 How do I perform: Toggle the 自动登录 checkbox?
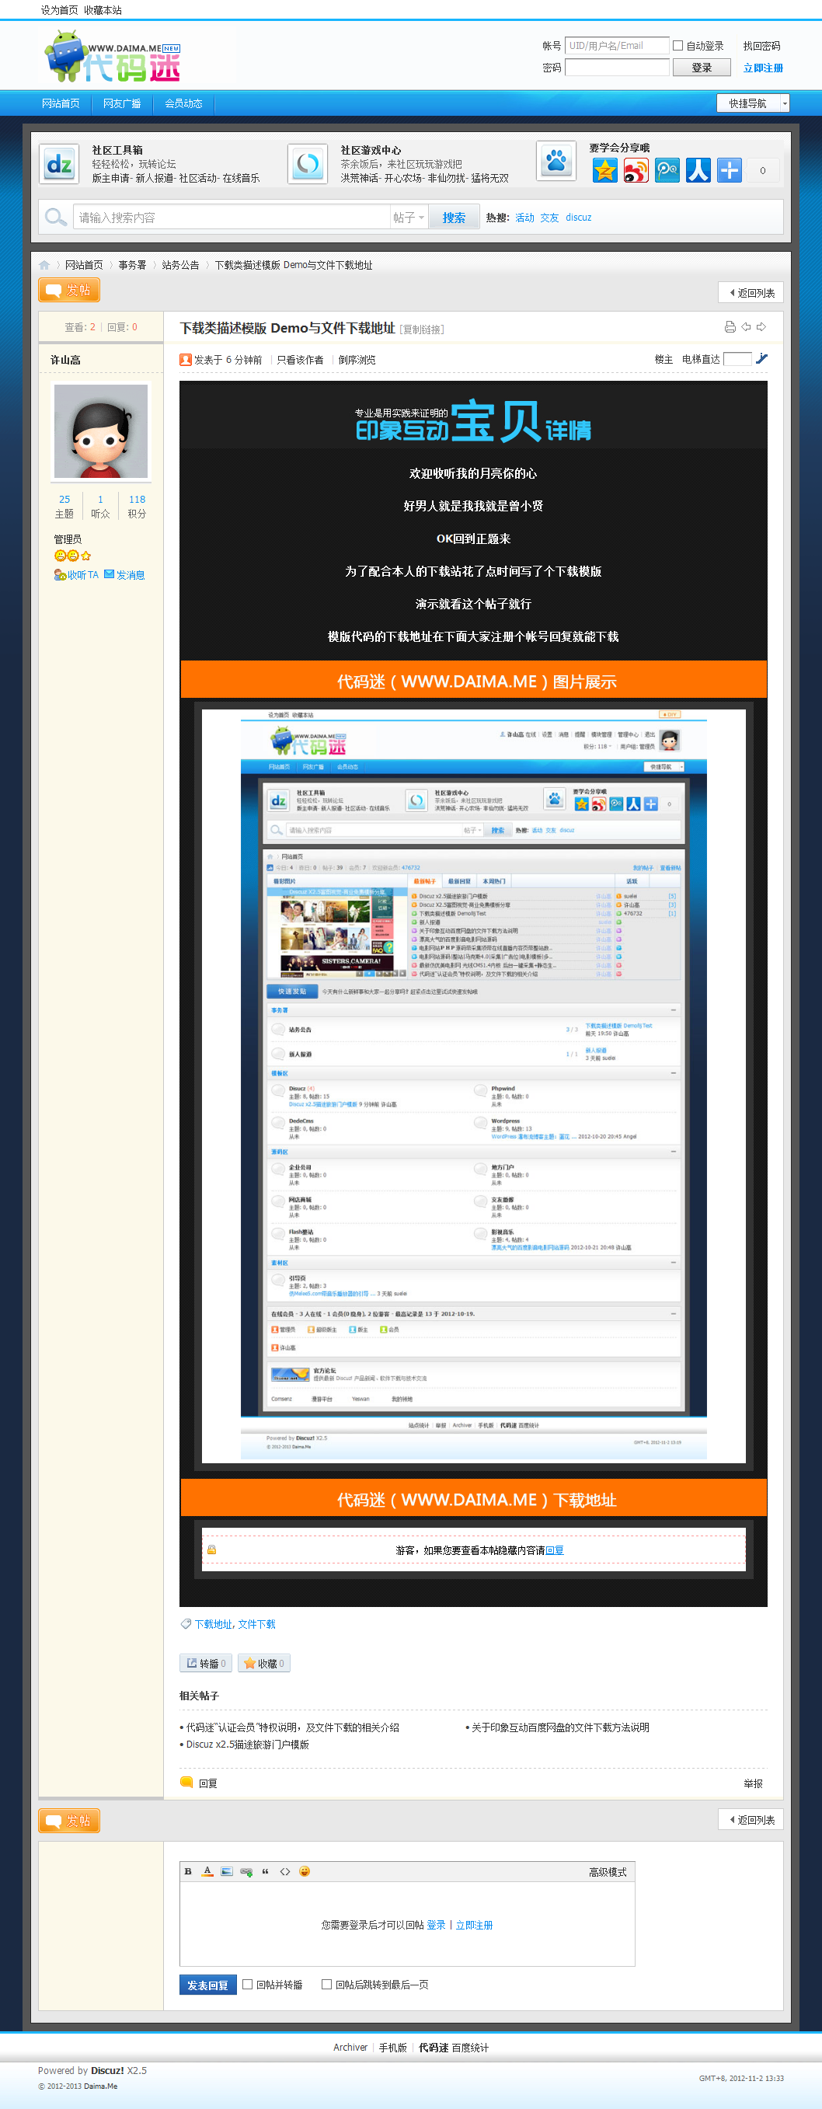(x=678, y=46)
